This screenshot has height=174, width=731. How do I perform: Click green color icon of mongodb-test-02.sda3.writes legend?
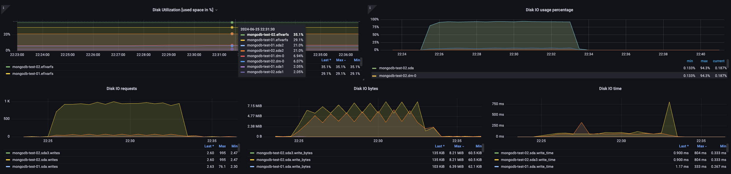(x=8, y=153)
